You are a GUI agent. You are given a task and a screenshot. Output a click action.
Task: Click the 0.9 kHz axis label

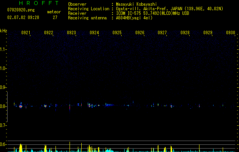(2, 87)
